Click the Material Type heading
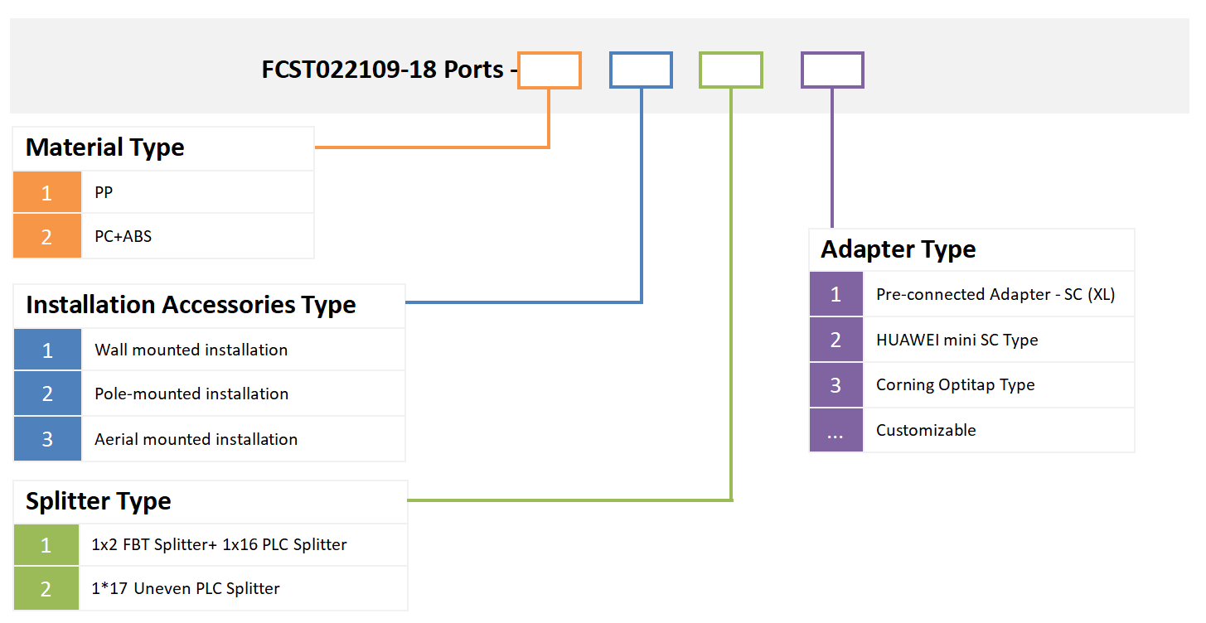 (105, 147)
